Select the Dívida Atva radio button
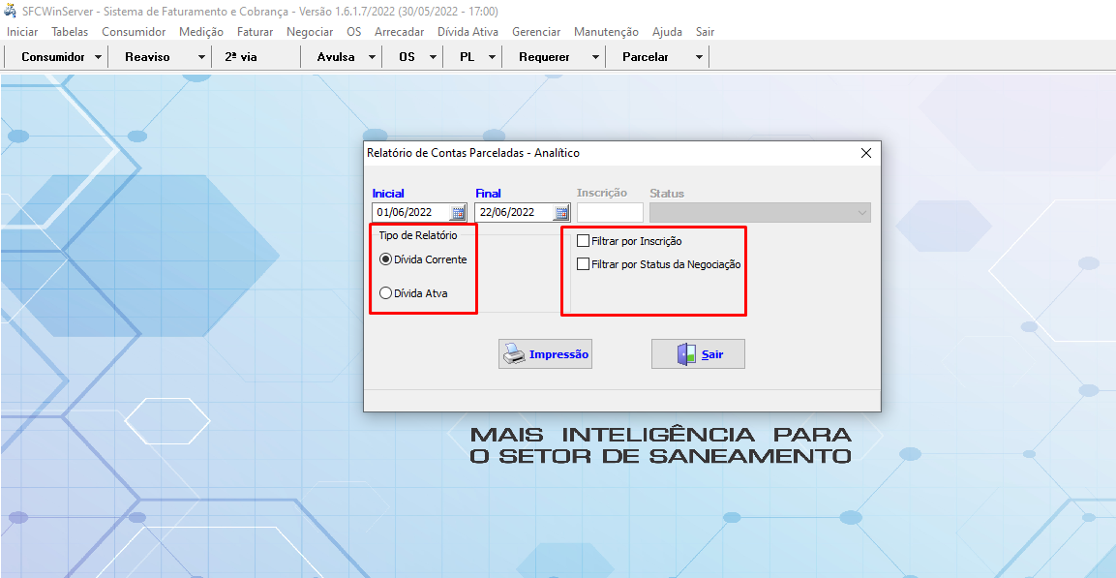The width and height of the screenshot is (1116, 578). [386, 291]
